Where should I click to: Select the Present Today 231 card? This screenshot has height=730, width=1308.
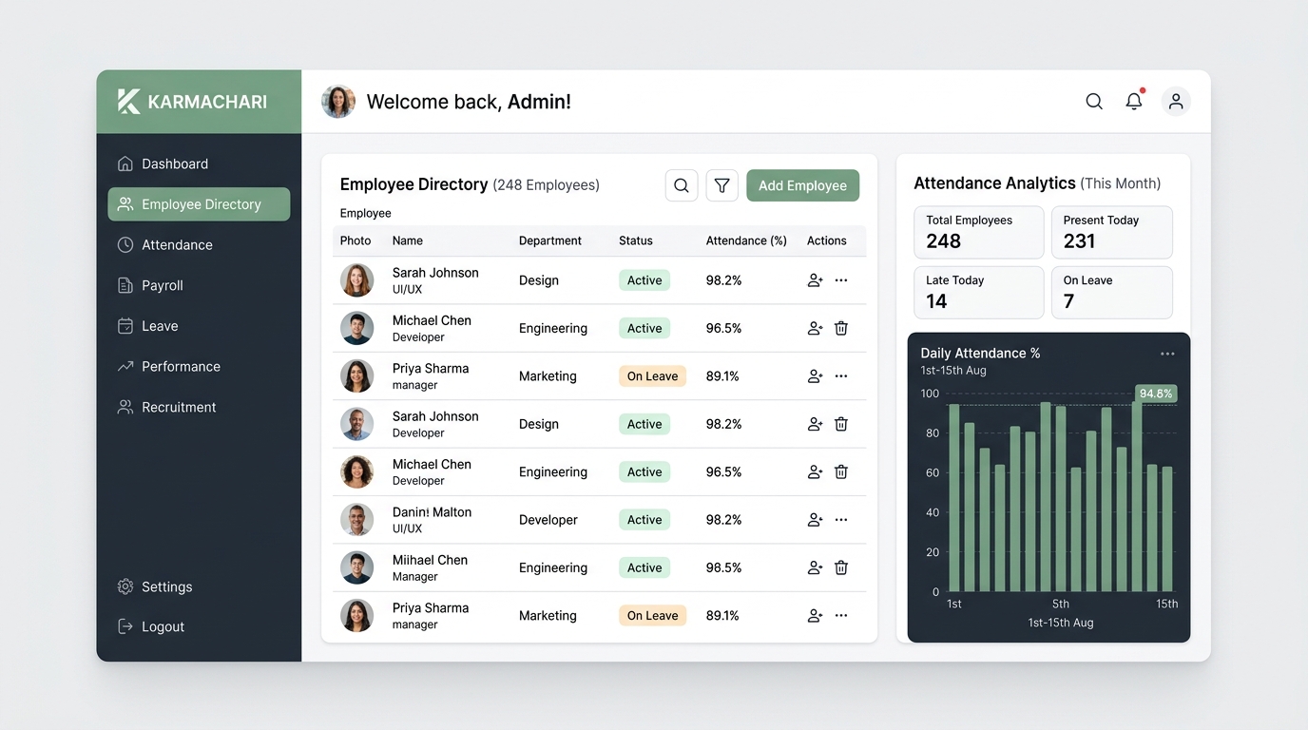(1112, 232)
